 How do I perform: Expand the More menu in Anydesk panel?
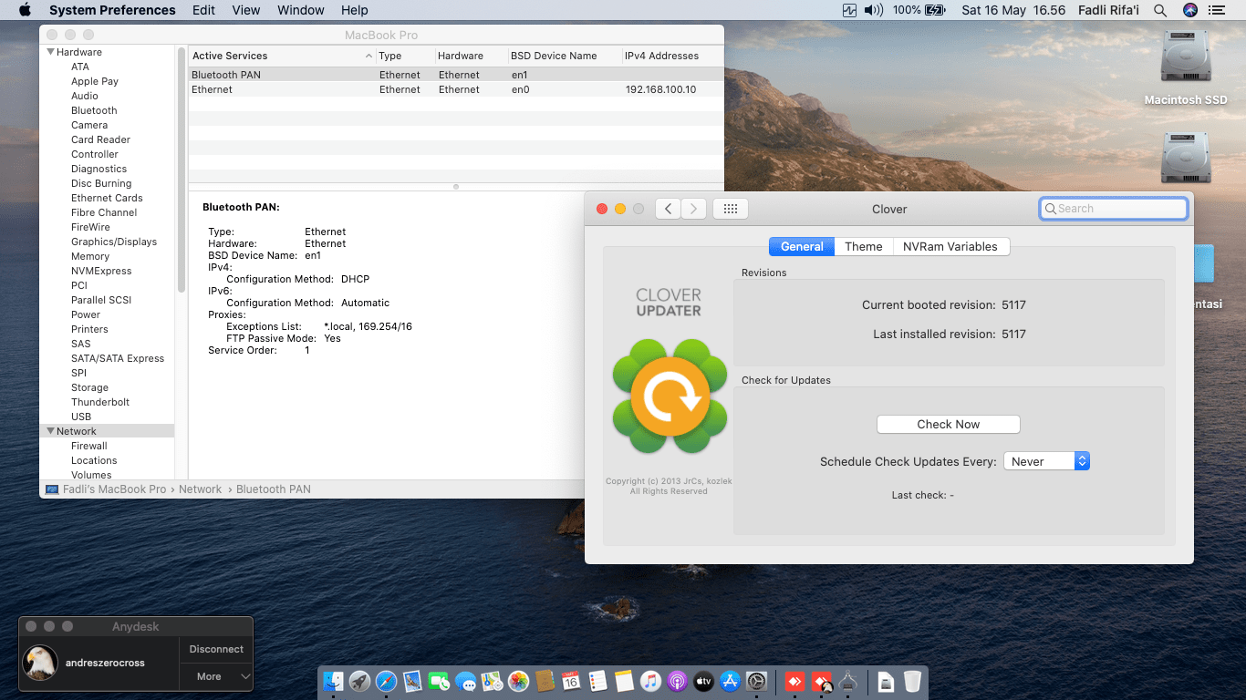click(x=215, y=676)
